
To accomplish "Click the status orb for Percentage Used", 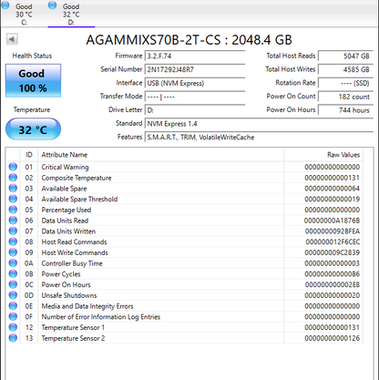I will (x=13, y=210).
